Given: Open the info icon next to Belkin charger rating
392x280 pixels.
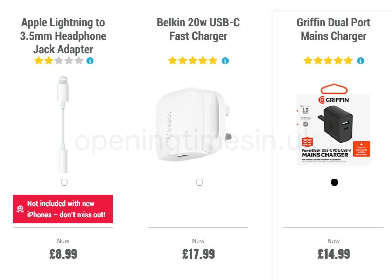Looking at the screenshot, I should click(225, 61).
